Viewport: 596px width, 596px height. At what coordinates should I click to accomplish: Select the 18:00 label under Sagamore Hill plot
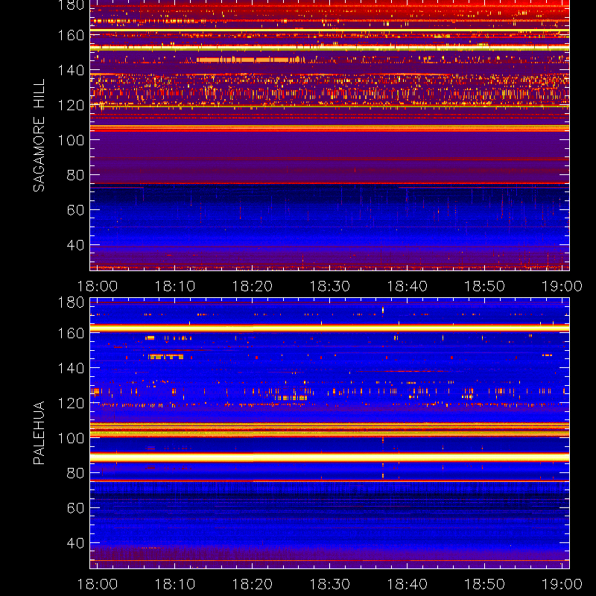click(98, 286)
